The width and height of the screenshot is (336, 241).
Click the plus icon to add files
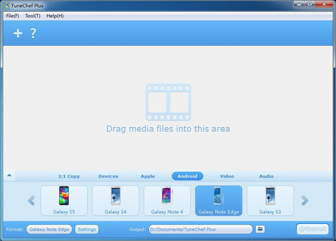pos(18,33)
